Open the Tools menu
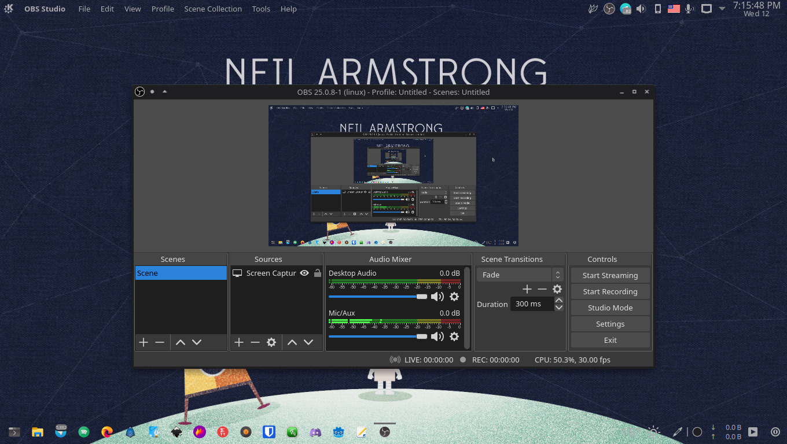The height and width of the screenshot is (444, 787). pos(261,9)
